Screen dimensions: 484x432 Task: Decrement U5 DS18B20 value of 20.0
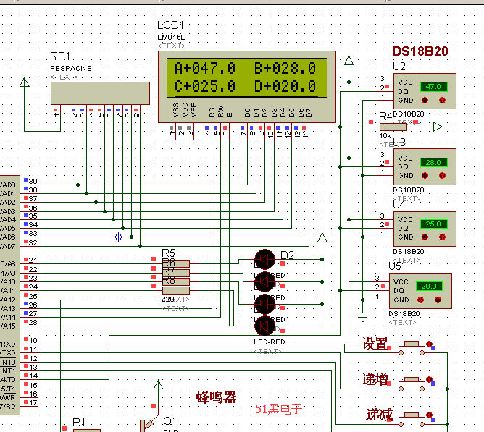[x=421, y=300]
